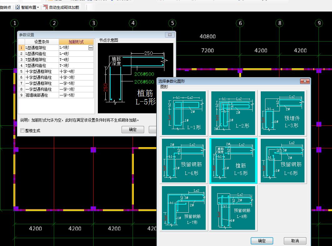Image resolution: width=332 pixels, height=246 pixels.
Task: Click the ellipsis button beside L-5形
Action: point(91,48)
